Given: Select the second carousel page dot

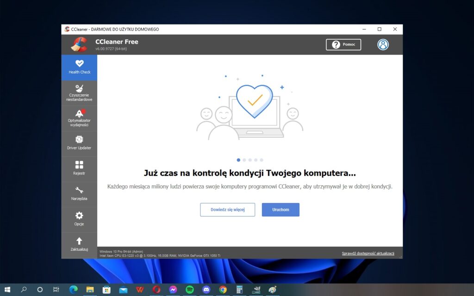Looking at the screenshot, I should [244, 160].
